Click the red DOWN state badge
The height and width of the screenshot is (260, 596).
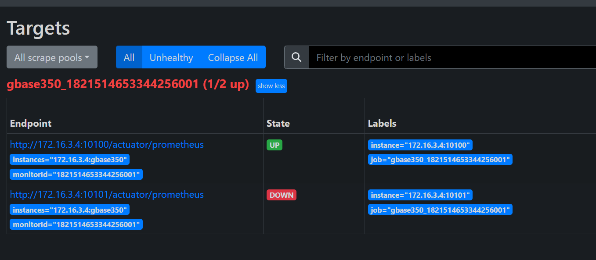pyautogui.click(x=282, y=195)
